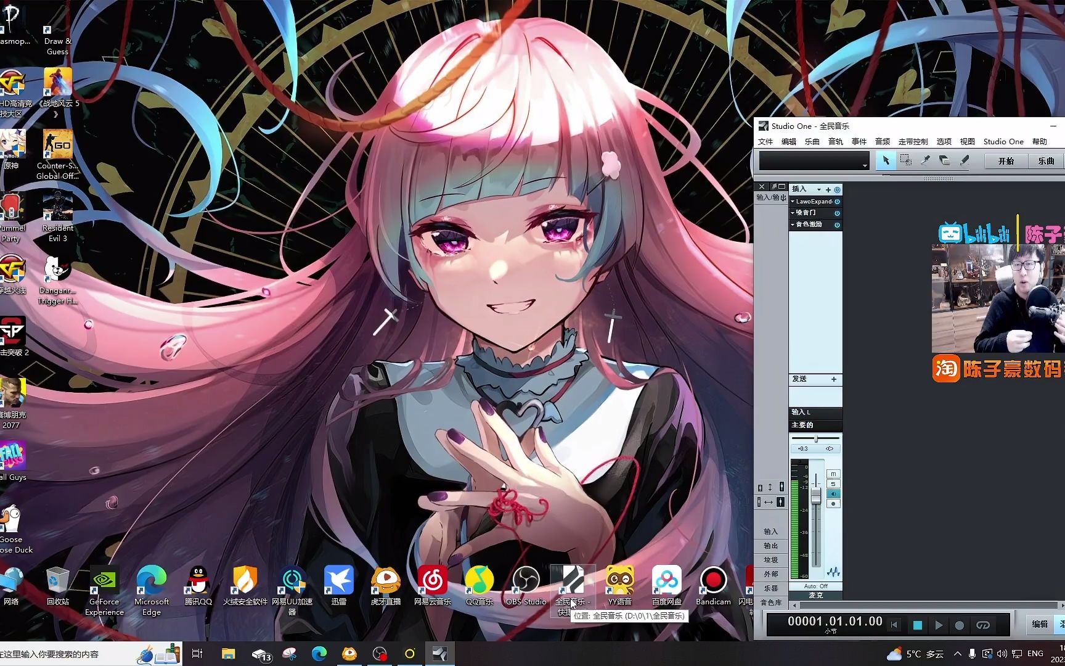1065x666 pixels.
Task: Bypass 噪音门 insert power button
Action: [x=837, y=213]
